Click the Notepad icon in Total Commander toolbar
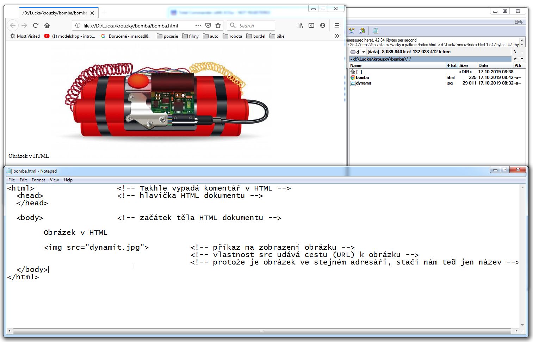Viewport: 533px width, 342px height. coord(375,31)
